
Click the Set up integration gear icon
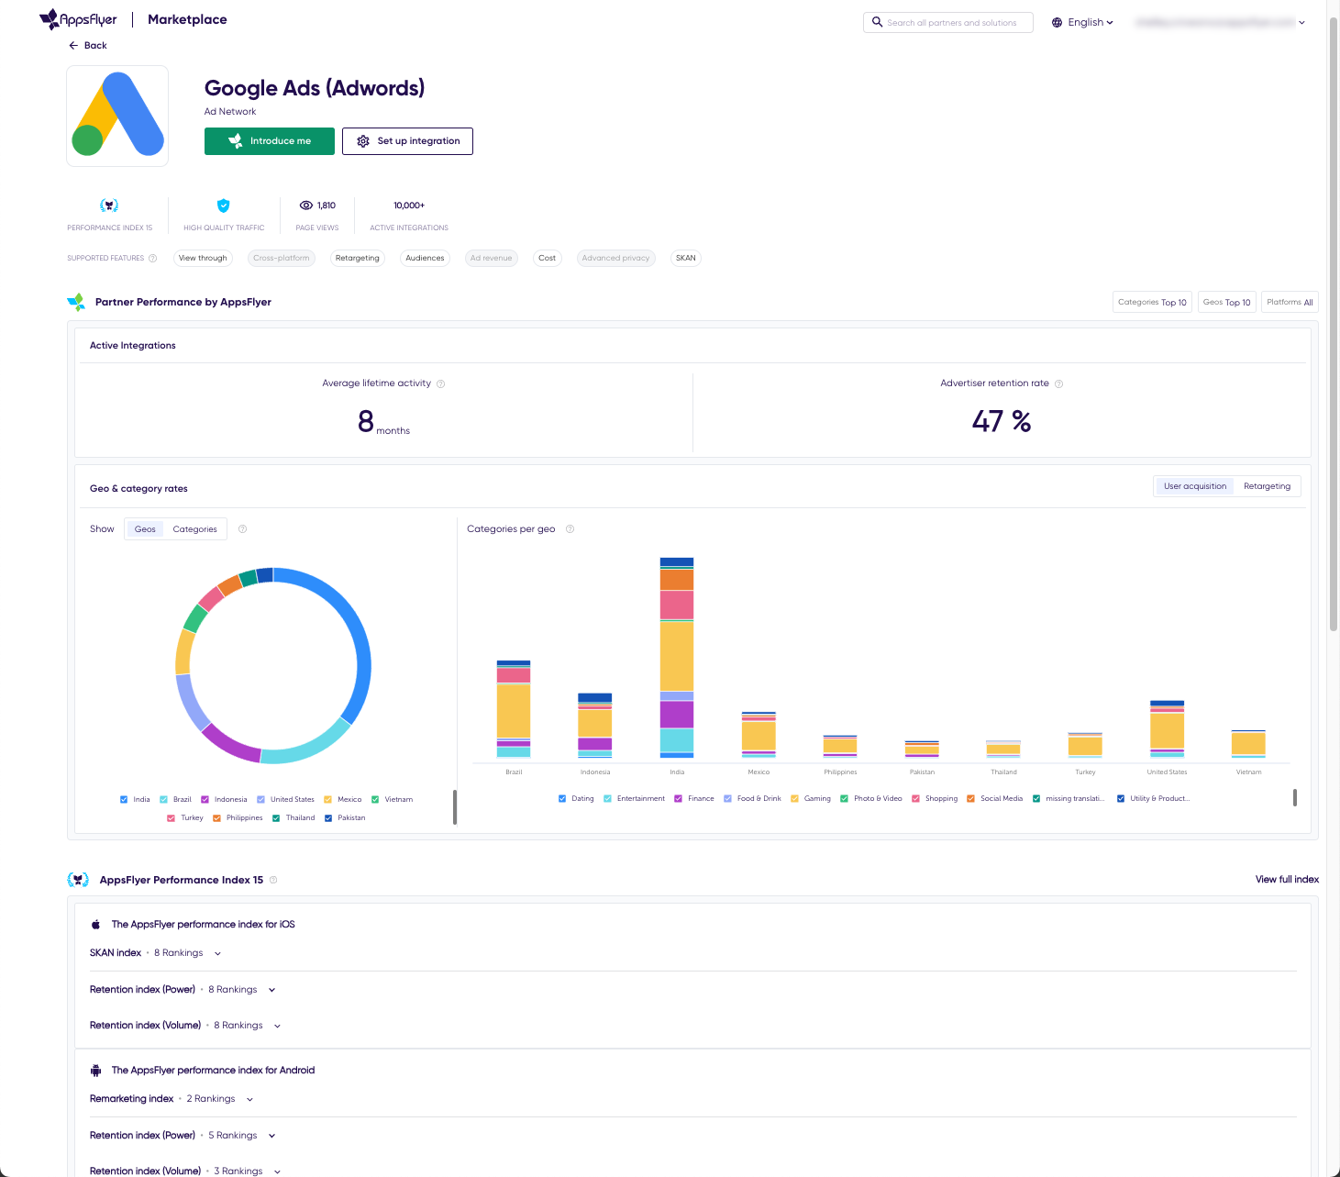(363, 141)
